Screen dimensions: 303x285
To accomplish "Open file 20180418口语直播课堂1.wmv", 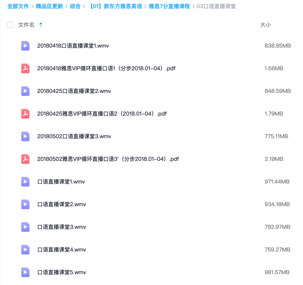I will coord(73,46).
